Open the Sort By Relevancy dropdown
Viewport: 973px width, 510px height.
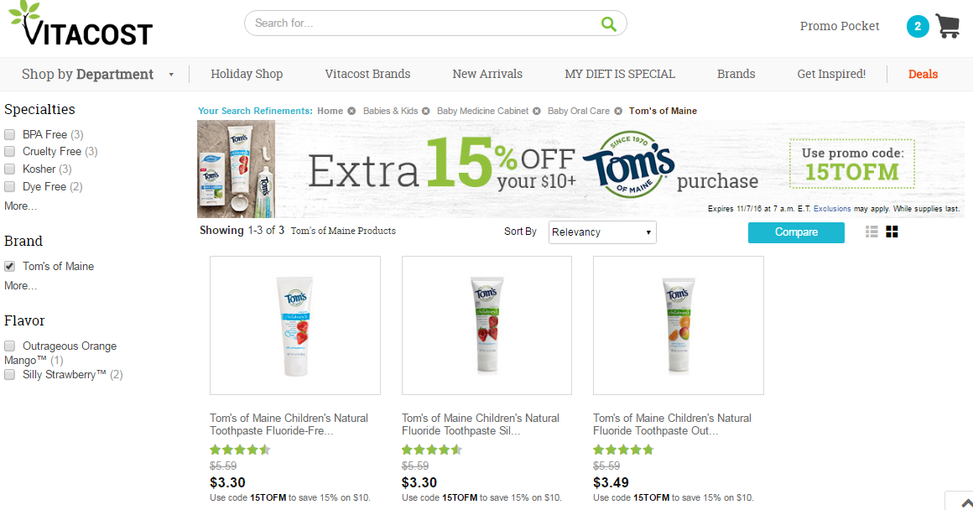coord(602,232)
